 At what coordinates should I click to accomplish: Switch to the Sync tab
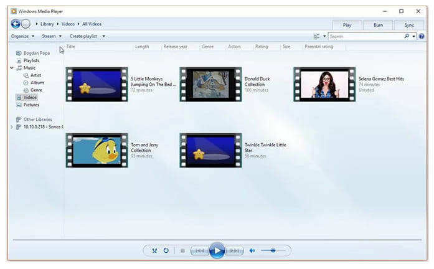click(x=409, y=25)
